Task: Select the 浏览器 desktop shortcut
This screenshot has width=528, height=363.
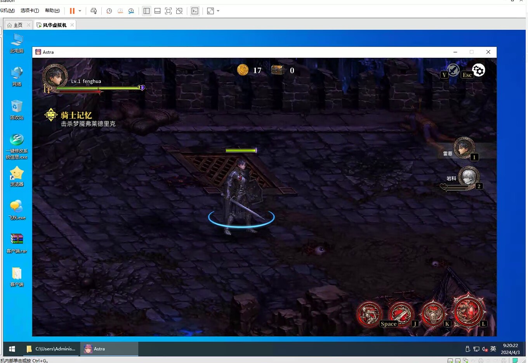Action: (17, 176)
